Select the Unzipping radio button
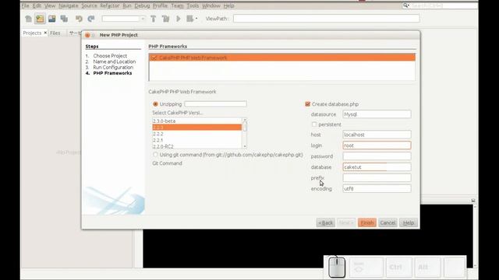 (x=155, y=103)
